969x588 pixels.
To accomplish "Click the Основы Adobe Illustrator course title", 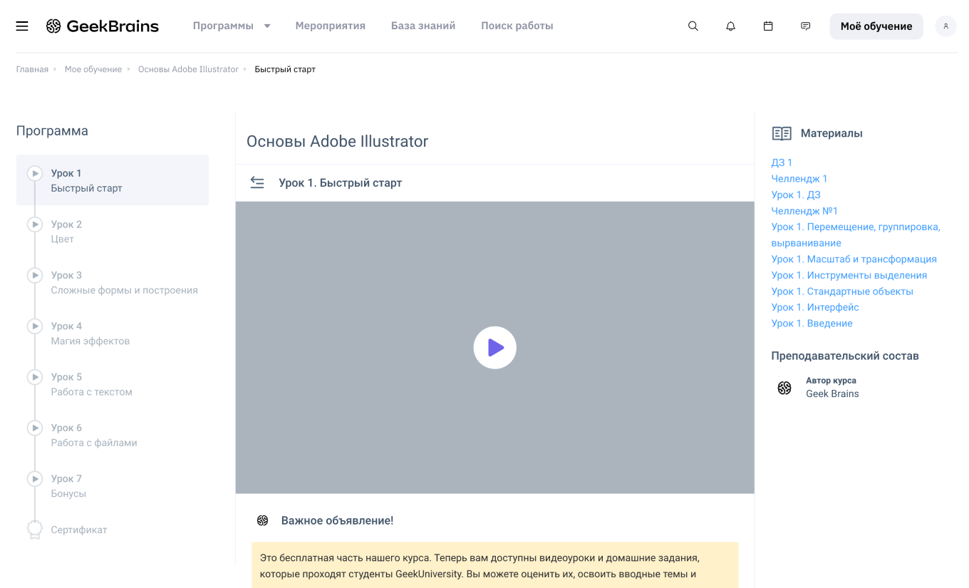I will coord(337,141).
